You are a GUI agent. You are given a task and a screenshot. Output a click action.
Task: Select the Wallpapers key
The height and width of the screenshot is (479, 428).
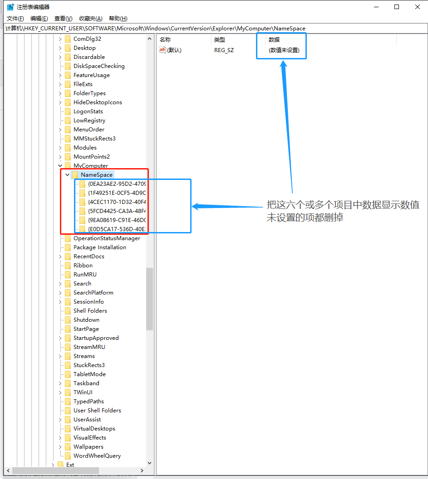[89, 447]
